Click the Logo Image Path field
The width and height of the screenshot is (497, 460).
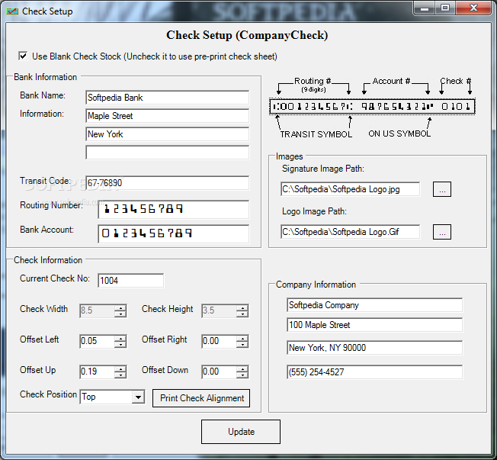click(350, 232)
